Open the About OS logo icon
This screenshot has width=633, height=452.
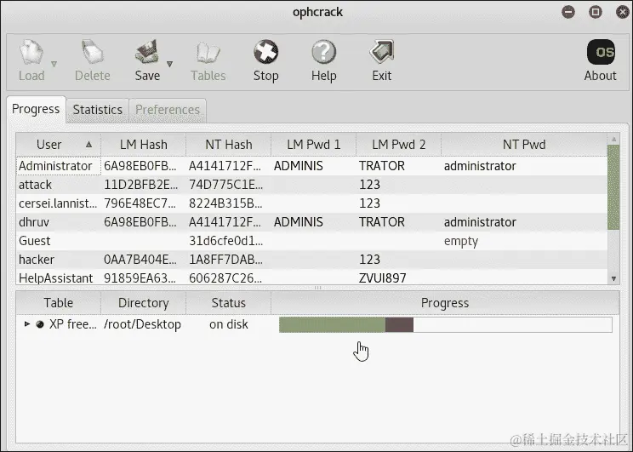point(601,52)
